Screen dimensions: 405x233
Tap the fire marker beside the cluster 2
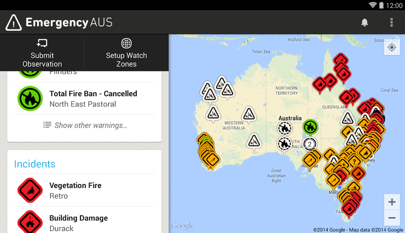click(x=285, y=144)
